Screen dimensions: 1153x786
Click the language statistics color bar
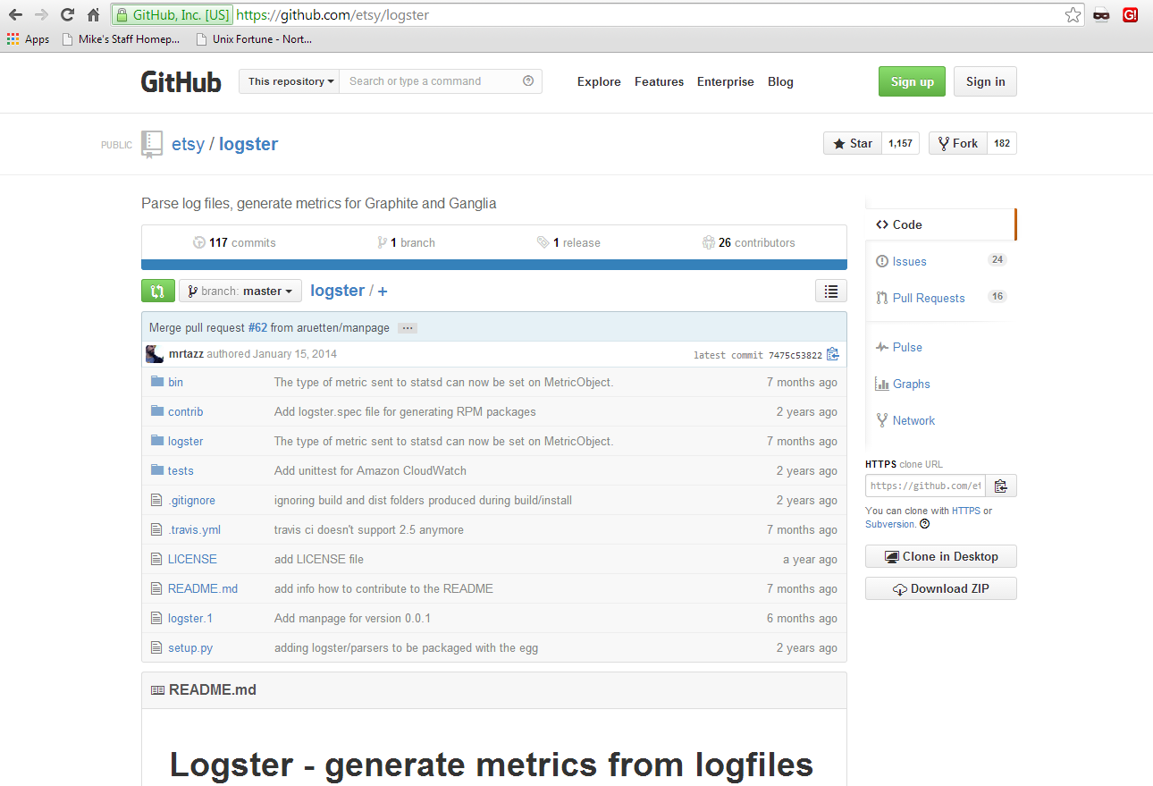click(494, 265)
